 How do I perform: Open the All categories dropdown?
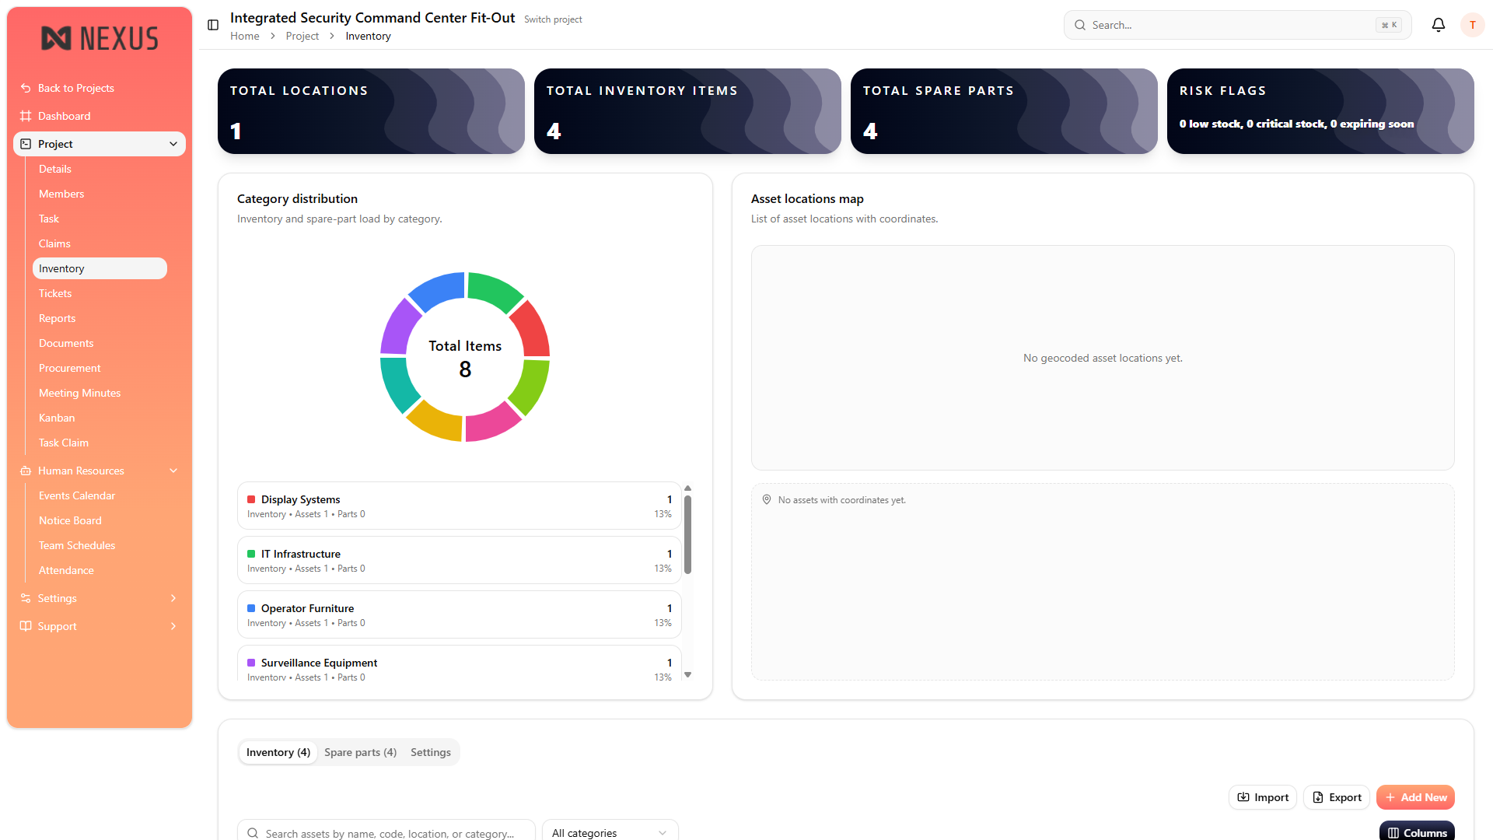610,832
